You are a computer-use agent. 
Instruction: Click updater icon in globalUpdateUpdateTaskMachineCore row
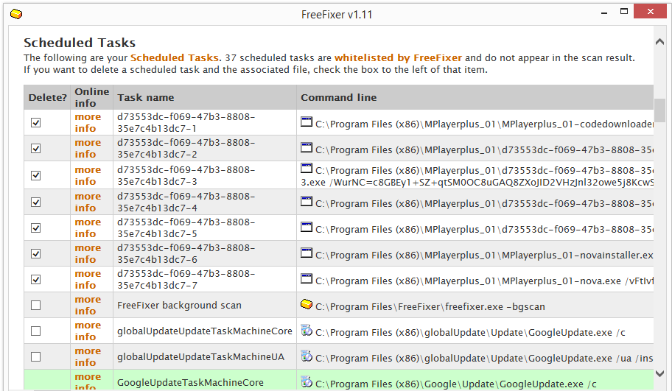point(307,330)
